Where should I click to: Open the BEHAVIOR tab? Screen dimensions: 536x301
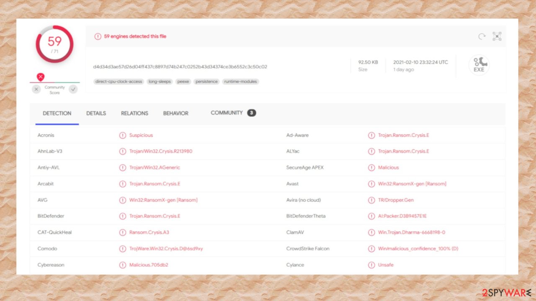[175, 113]
